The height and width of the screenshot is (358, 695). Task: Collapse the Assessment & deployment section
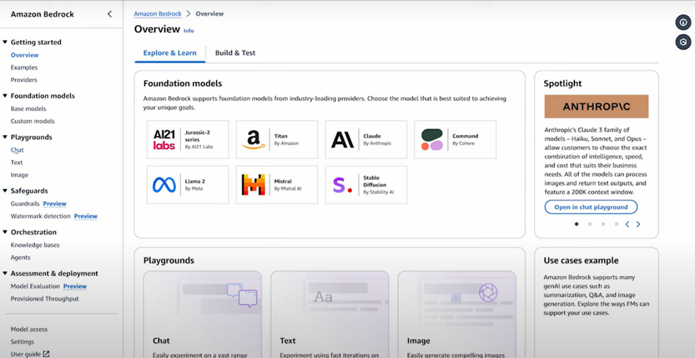point(5,273)
